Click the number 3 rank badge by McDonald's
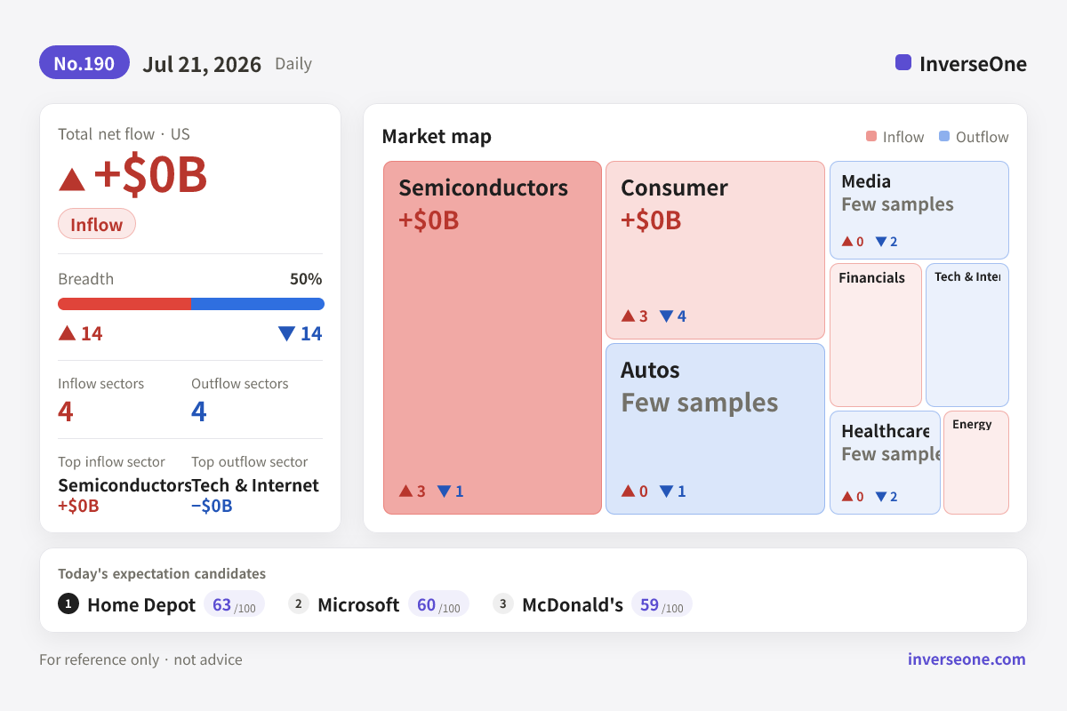This screenshot has width=1067, height=711. click(x=503, y=604)
